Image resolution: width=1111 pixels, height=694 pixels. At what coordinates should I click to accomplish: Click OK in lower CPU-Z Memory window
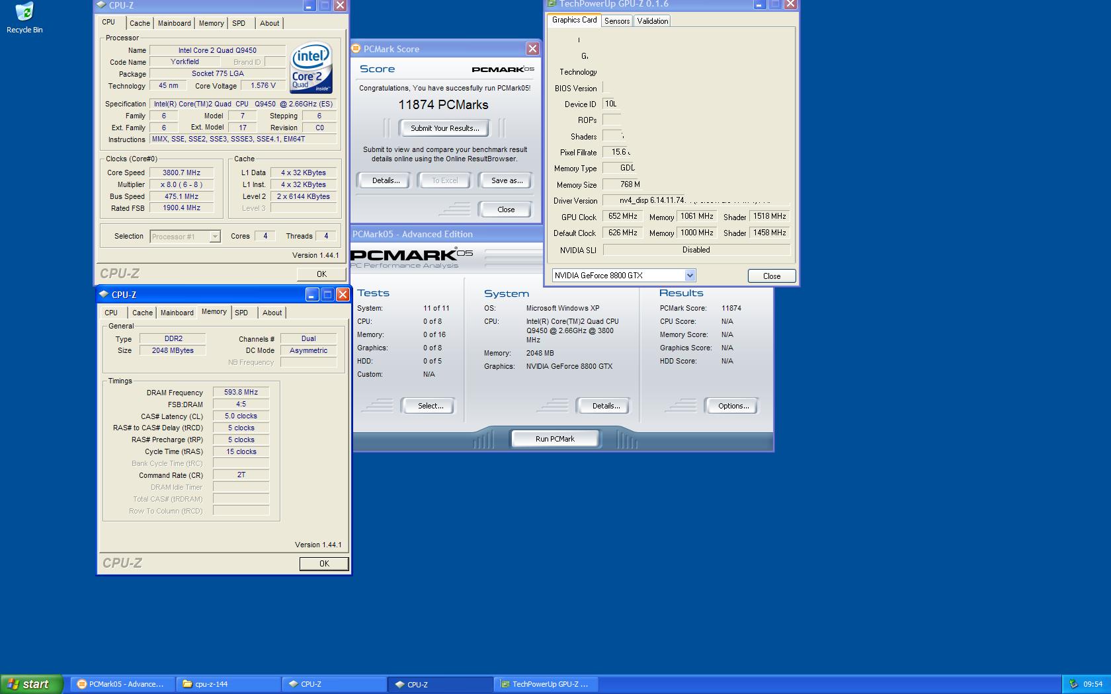point(324,564)
